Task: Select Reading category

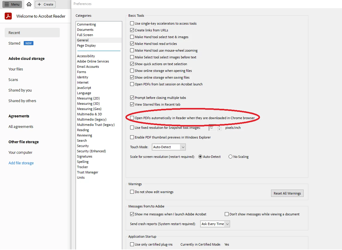Action: (x=83, y=130)
